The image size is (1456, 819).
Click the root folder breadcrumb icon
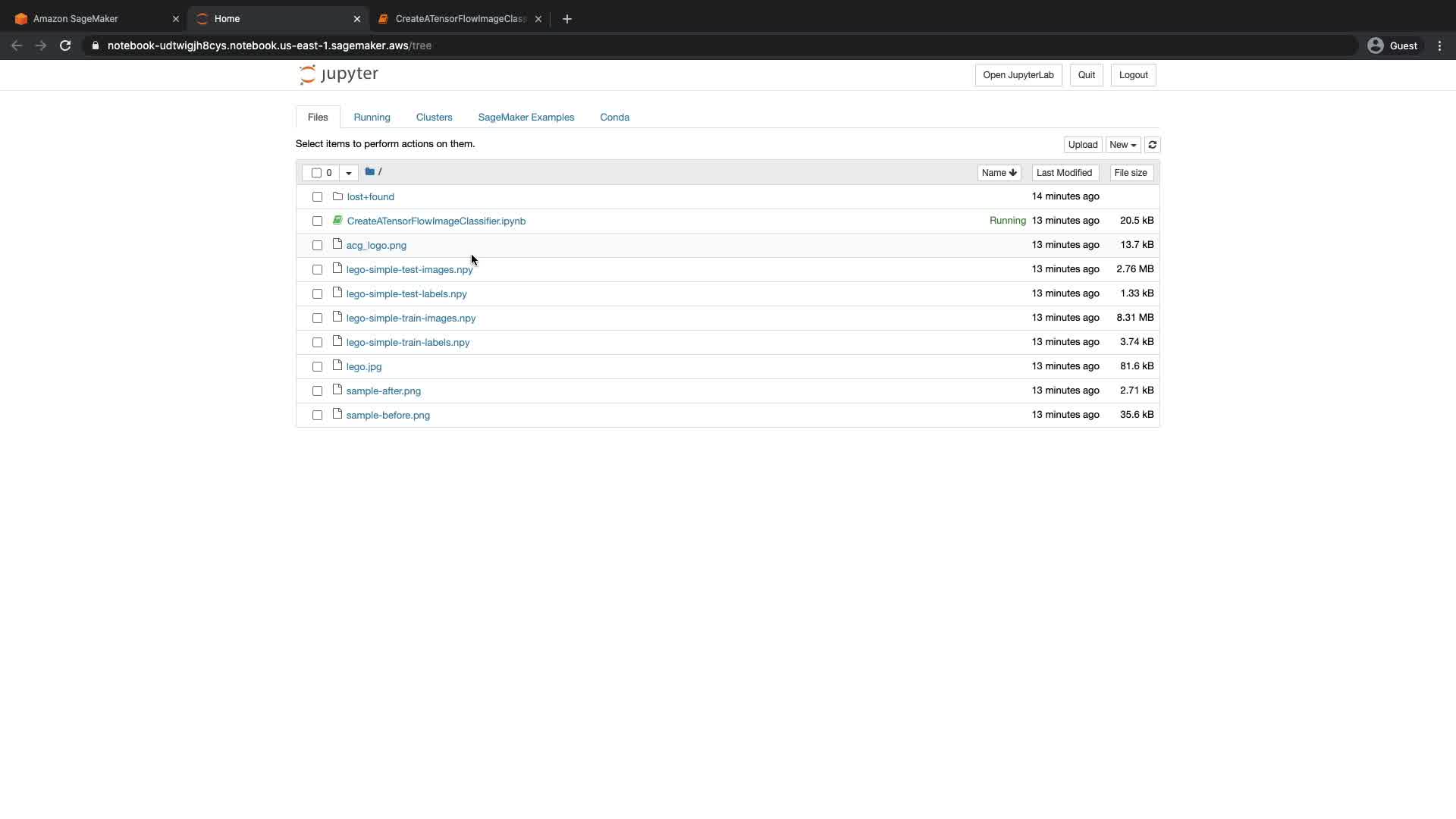[x=370, y=172]
